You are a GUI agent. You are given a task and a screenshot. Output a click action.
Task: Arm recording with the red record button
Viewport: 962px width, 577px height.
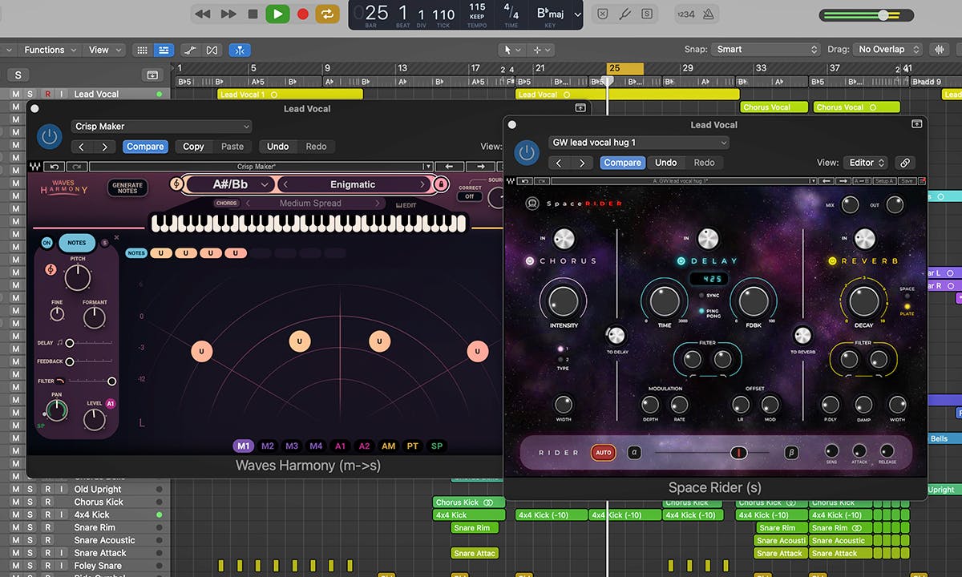tap(302, 14)
